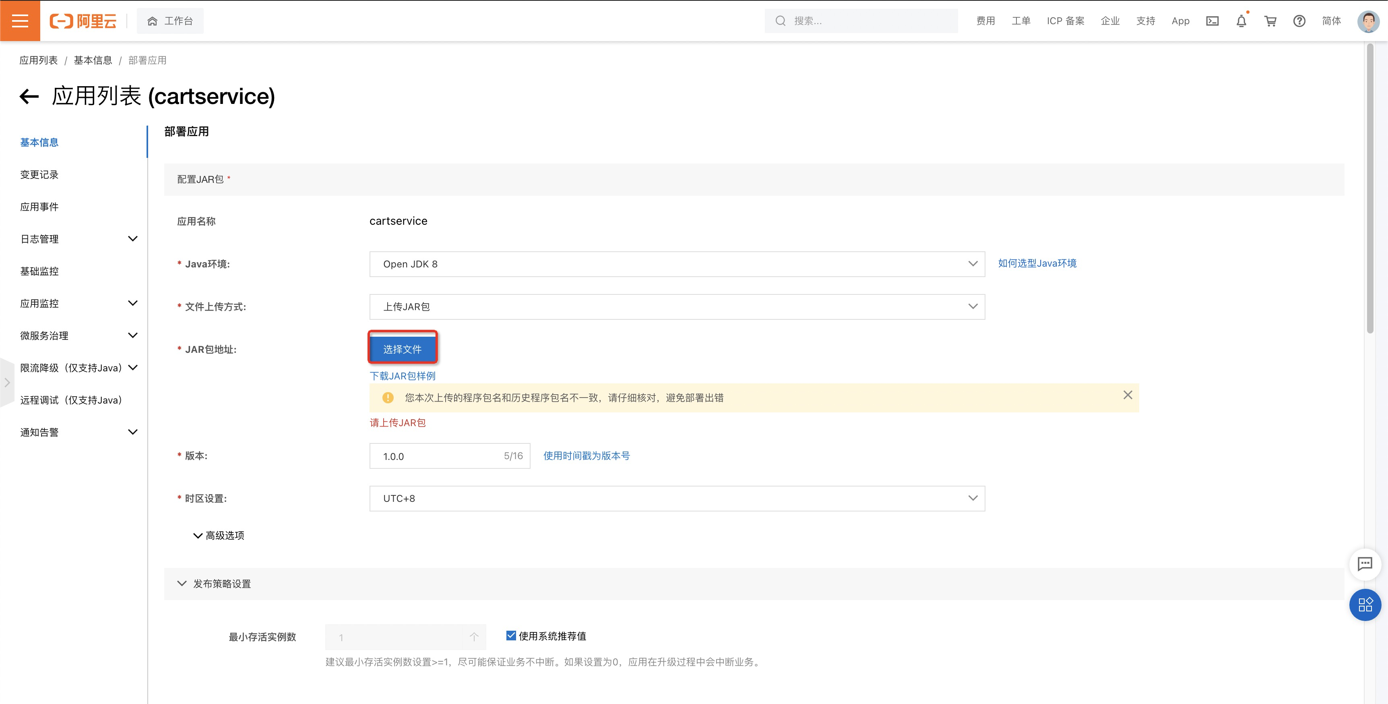The height and width of the screenshot is (704, 1388).
Task: Click the Alibaba Cloud logo
Action: (x=83, y=21)
